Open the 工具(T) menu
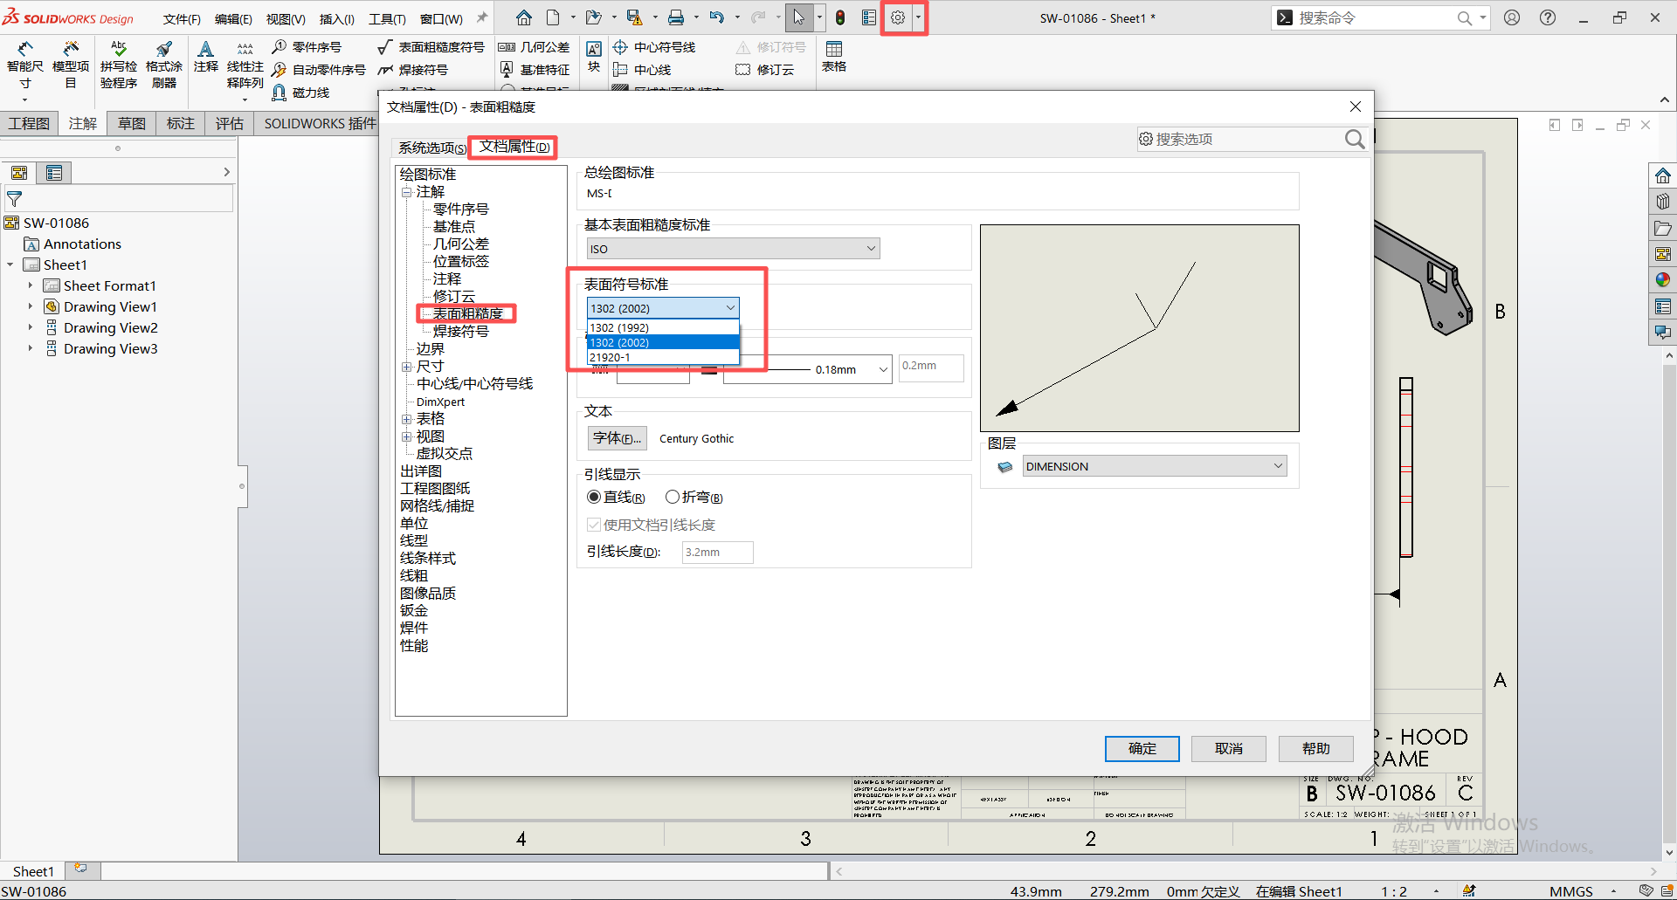Image resolution: width=1677 pixels, height=900 pixels. pyautogui.click(x=387, y=18)
